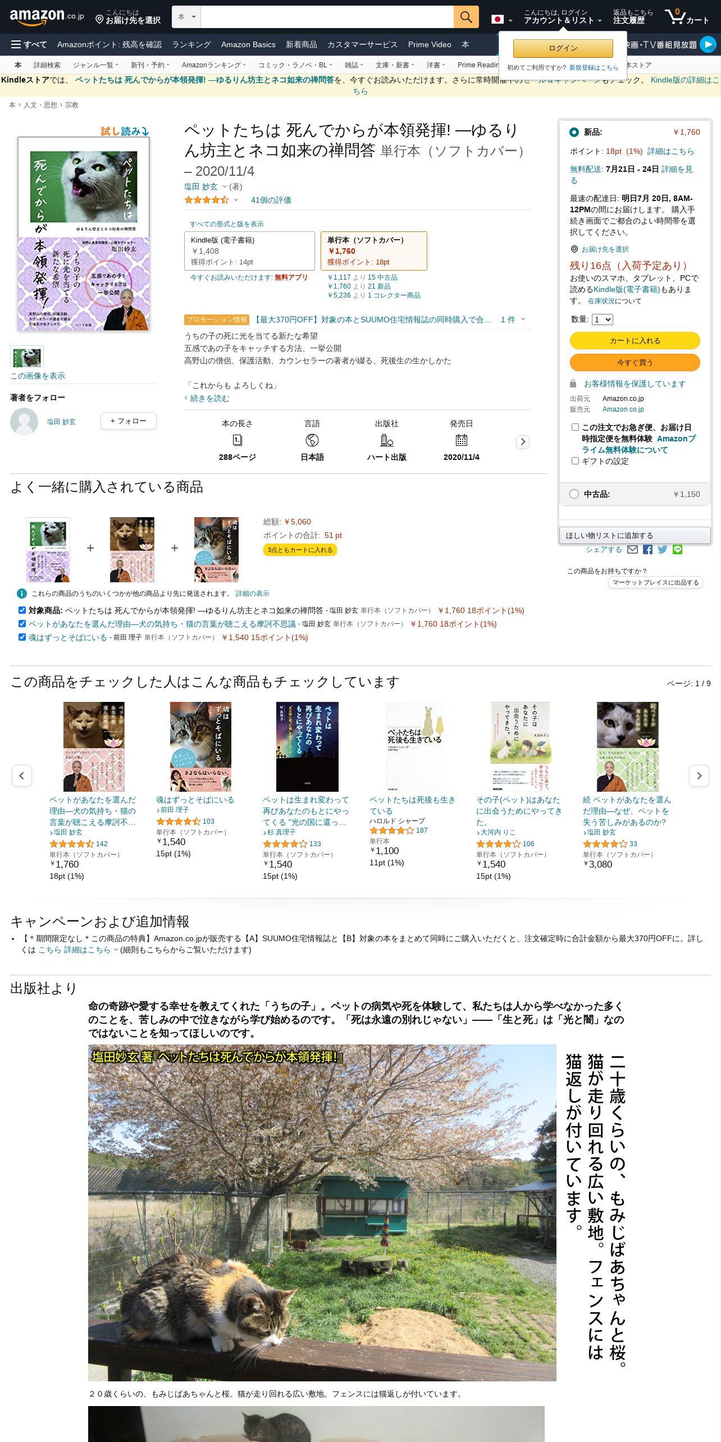Click the book length page icon

[238, 440]
